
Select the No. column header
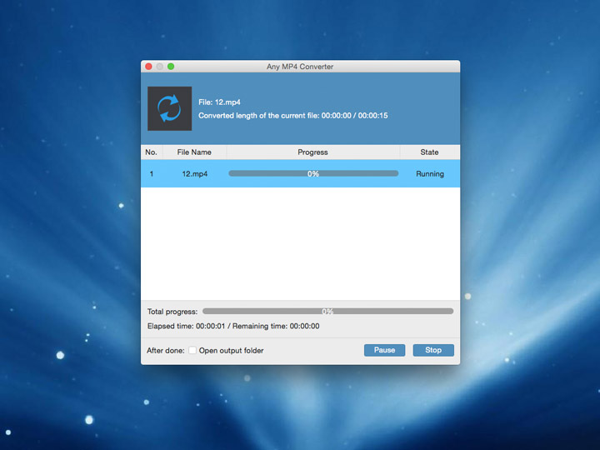click(x=152, y=152)
